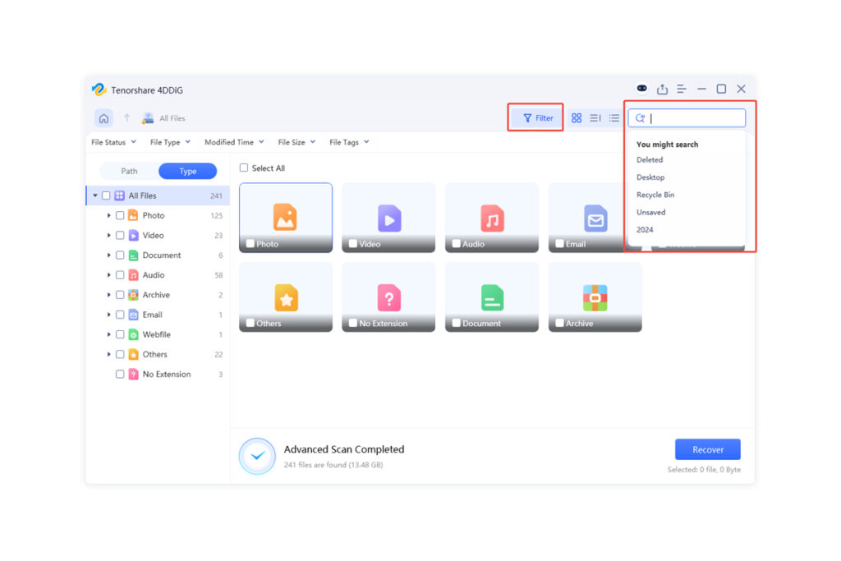Click the hamburger menu icon
The width and height of the screenshot is (841, 561).
pos(682,88)
